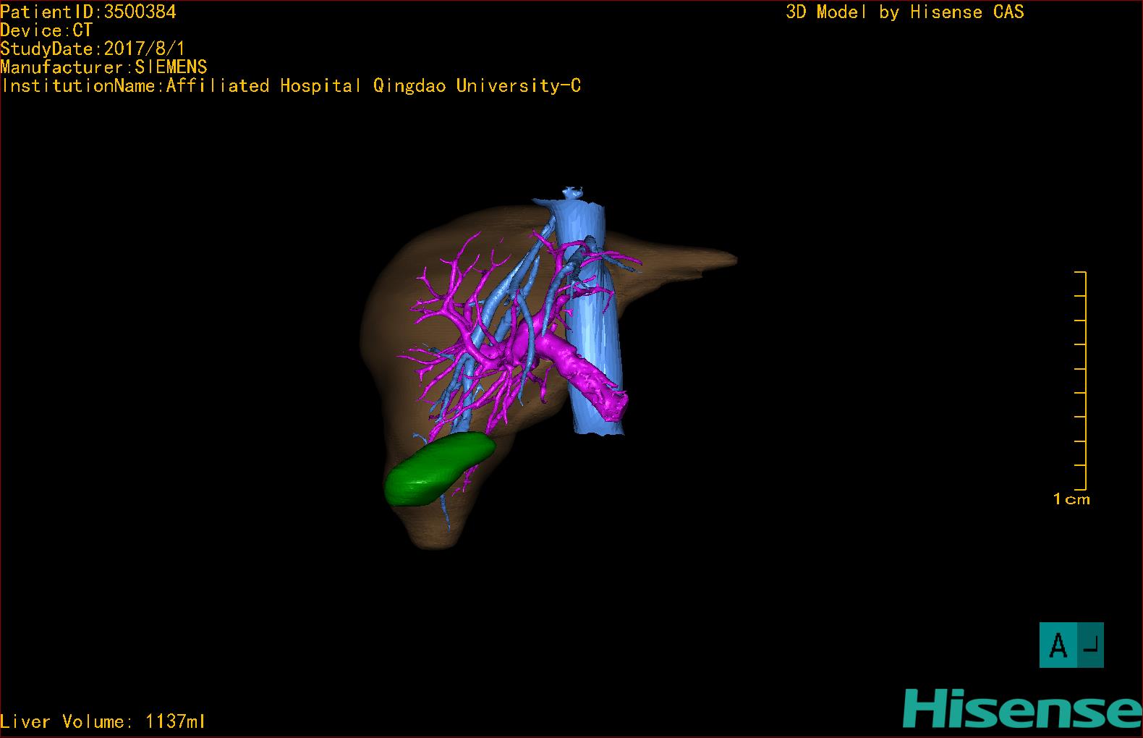1143x738 pixels.
Task: Click the 3D Model by Hisense CAS title
Action: pos(905,12)
